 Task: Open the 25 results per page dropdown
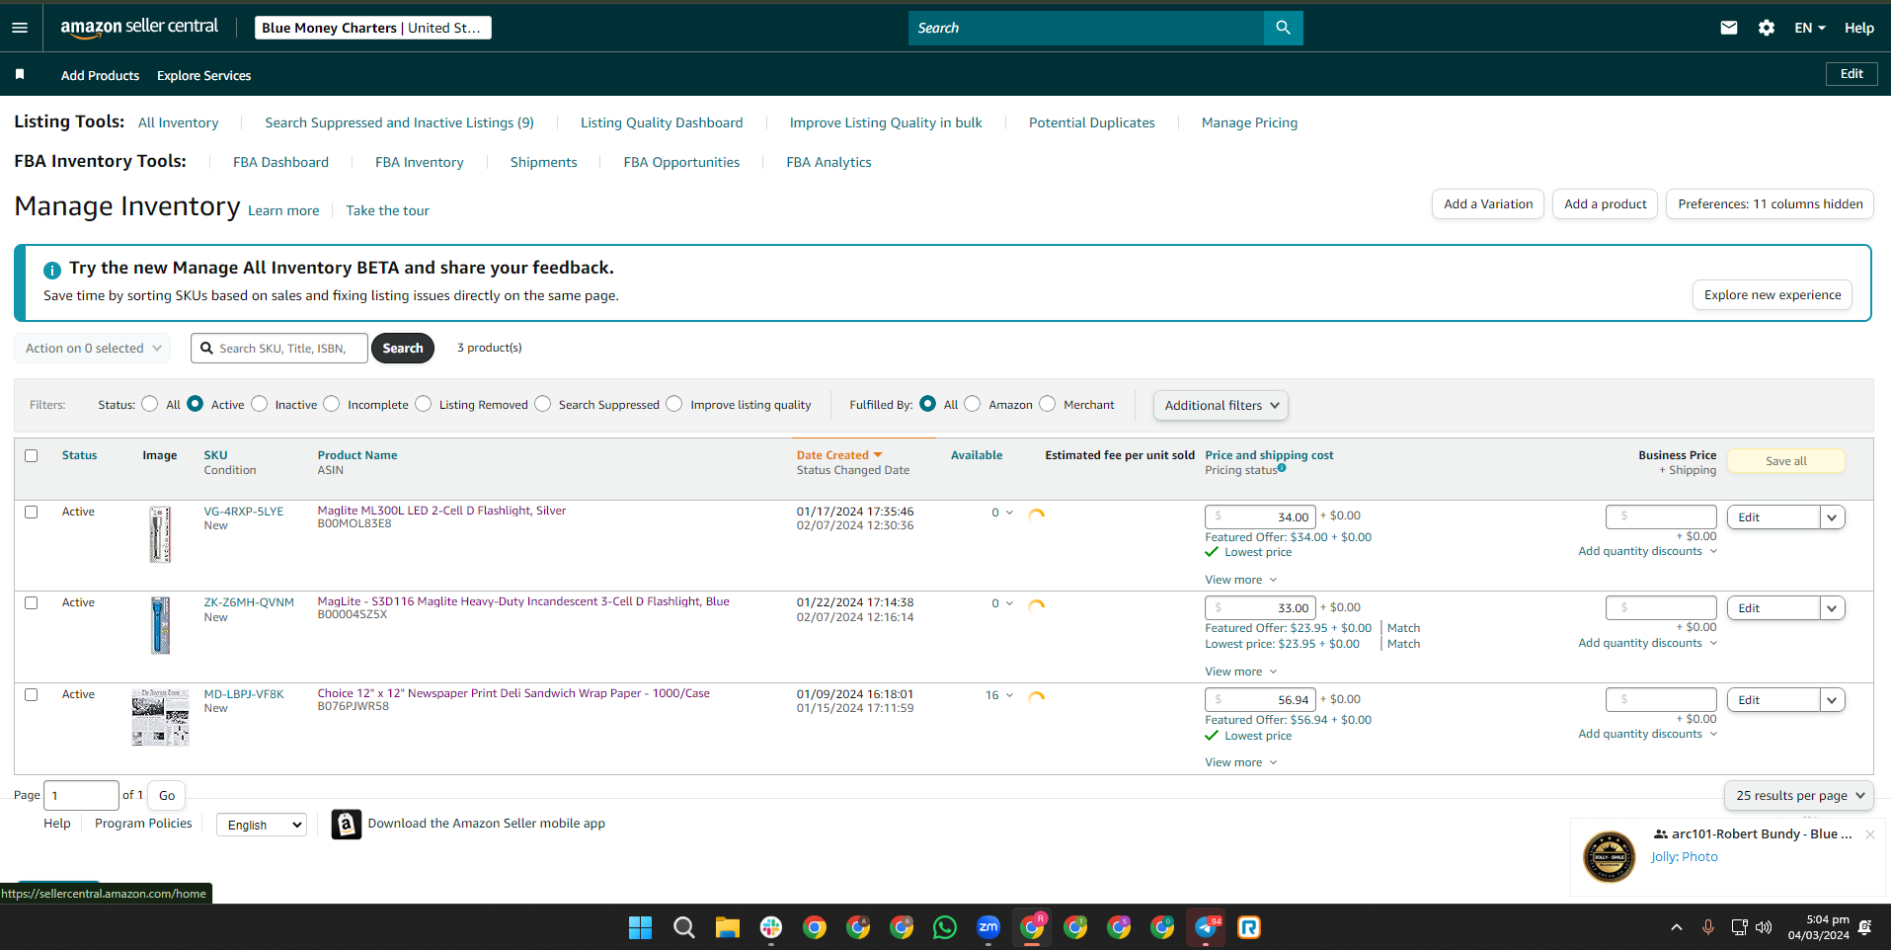1799,795
